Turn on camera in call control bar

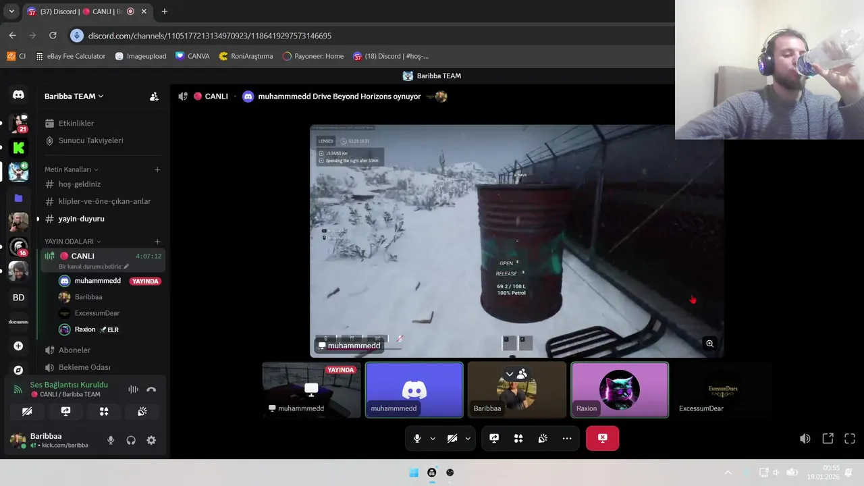(x=453, y=438)
